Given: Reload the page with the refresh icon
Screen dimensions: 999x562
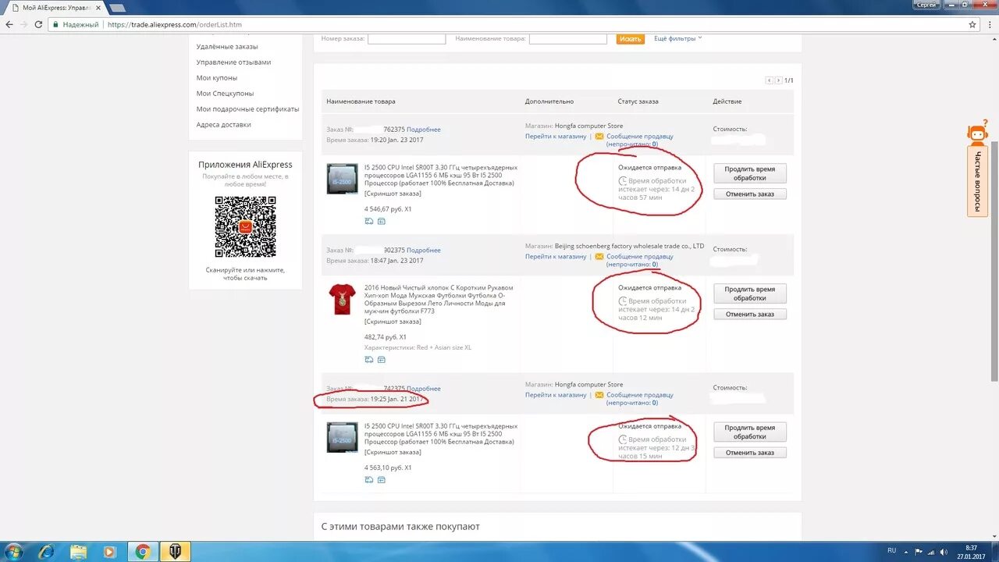Looking at the screenshot, I should point(37,24).
